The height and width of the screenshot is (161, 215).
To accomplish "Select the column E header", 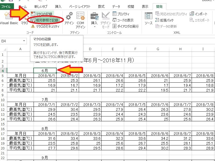I will 113,49.
